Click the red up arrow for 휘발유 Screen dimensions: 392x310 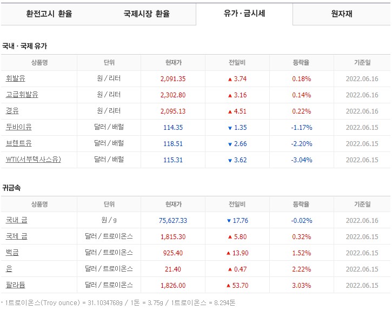[x=230, y=80]
